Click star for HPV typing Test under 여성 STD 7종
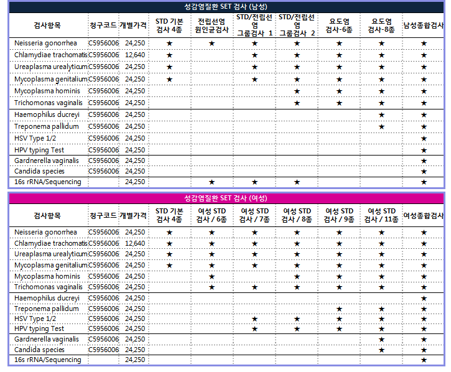451x372 pixels. pos(254,329)
